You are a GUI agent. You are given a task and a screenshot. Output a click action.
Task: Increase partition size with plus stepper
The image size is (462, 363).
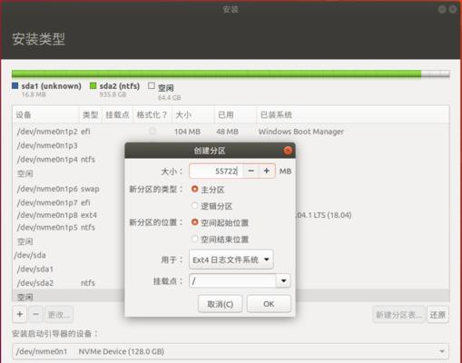click(x=267, y=172)
